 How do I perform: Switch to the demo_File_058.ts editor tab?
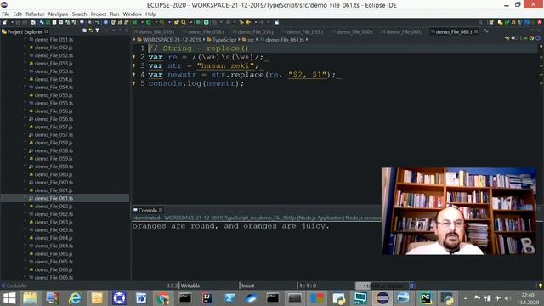pos(204,32)
